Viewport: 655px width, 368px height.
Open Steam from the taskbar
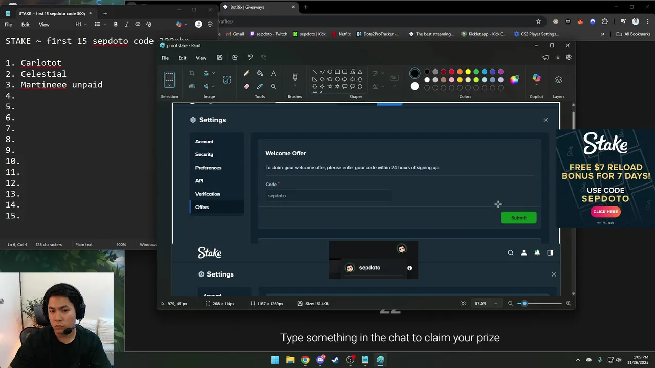click(x=335, y=360)
